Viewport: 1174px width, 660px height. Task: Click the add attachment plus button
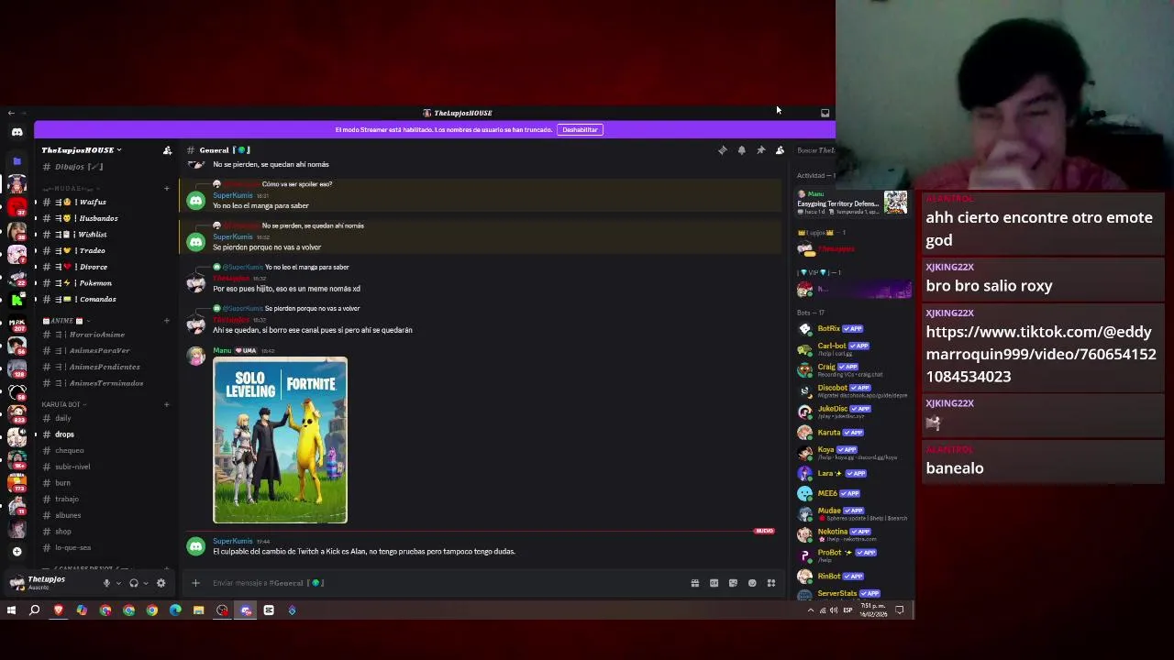195,583
